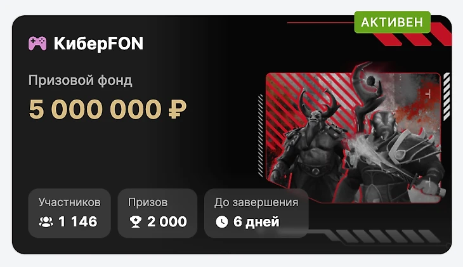The image size is (463, 267).
Task: Click the ruble sign after 5 000 000
Action: click(x=178, y=108)
